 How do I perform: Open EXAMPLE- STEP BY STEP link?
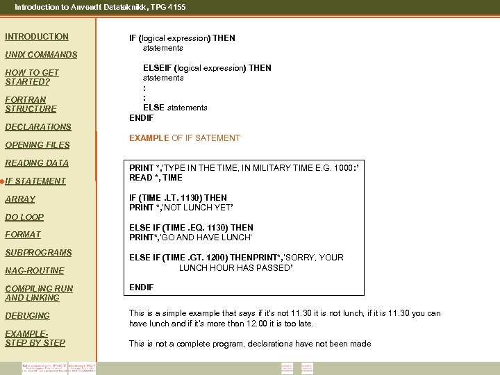35,338
